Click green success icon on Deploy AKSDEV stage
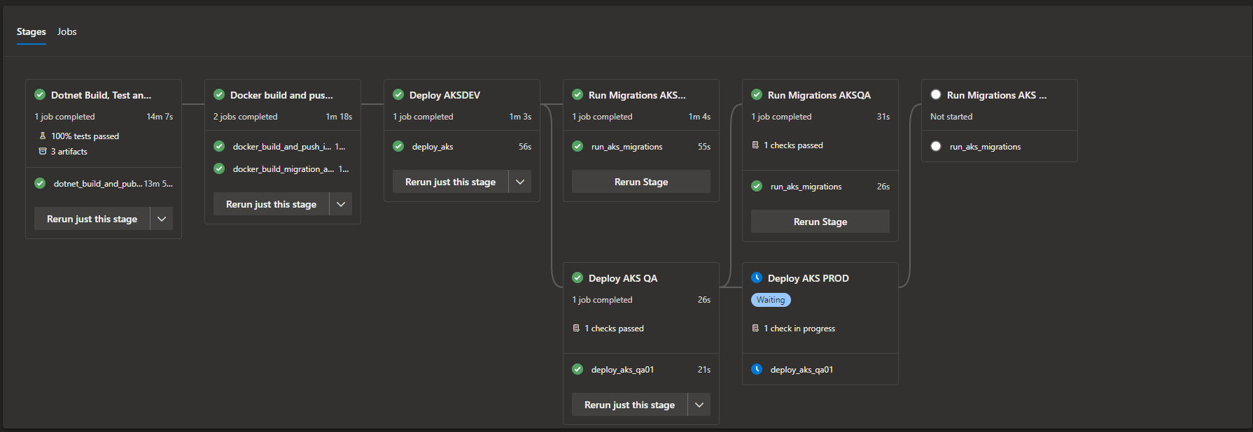This screenshot has height=432, width=1253. [x=398, y=95]
